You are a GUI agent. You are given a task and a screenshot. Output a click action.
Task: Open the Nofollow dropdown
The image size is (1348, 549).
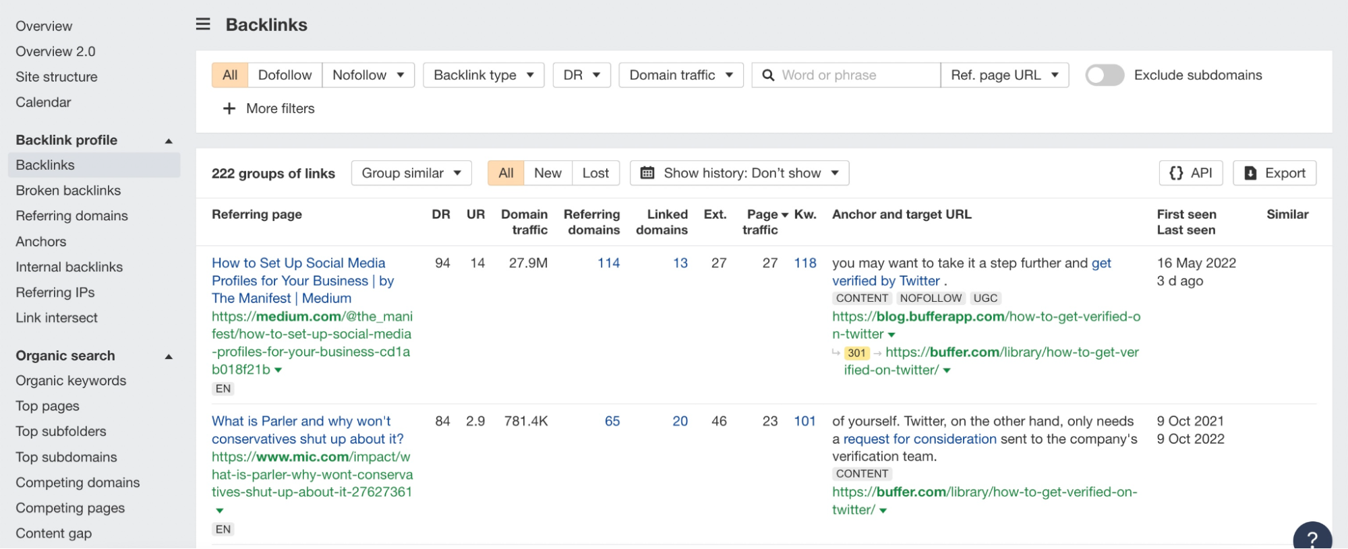click(368, 75)
